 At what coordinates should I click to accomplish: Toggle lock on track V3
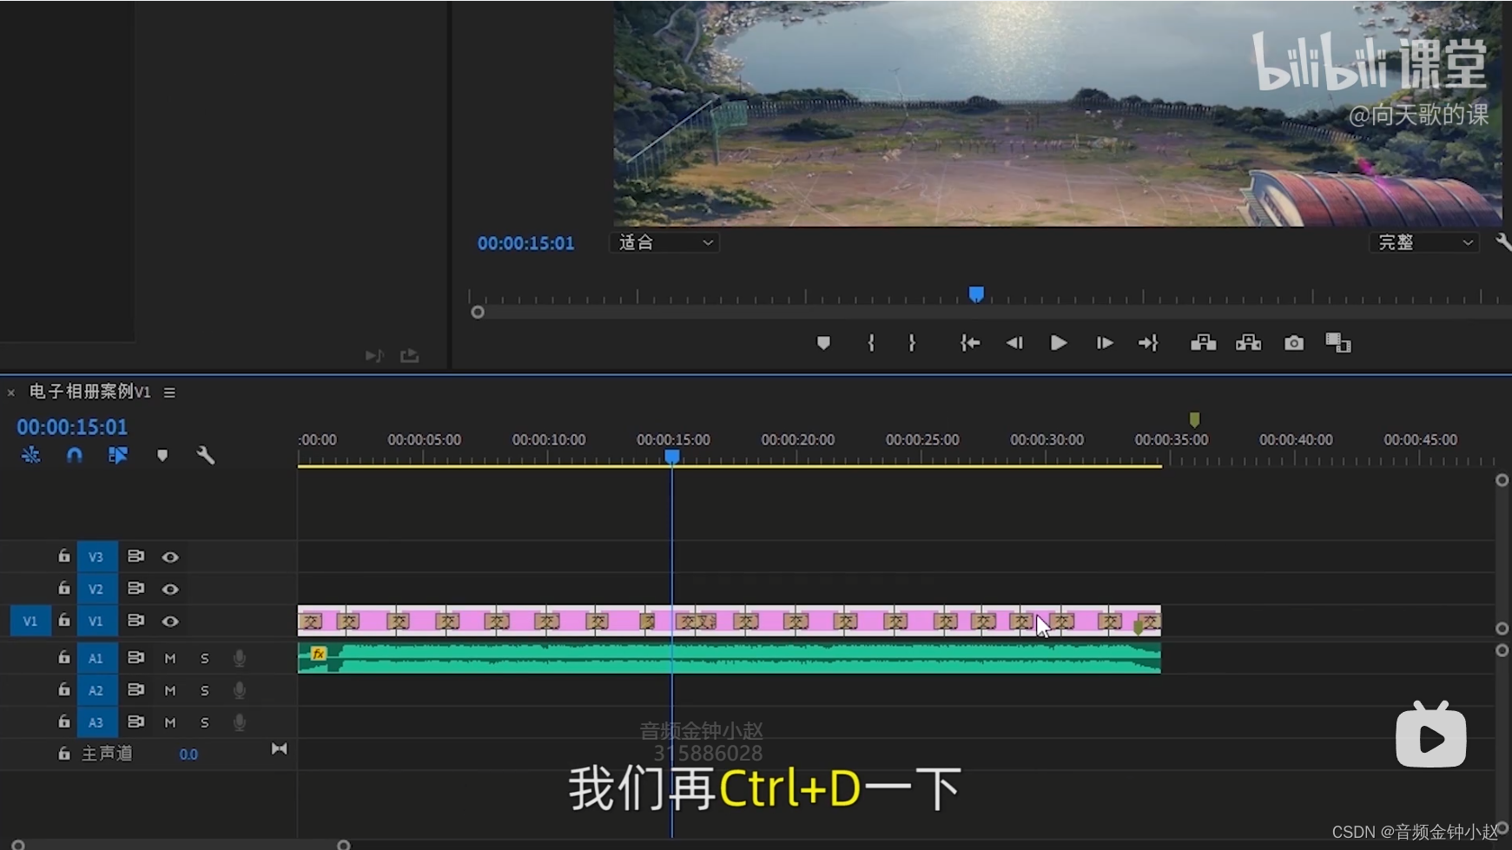(x=63, y=556)
